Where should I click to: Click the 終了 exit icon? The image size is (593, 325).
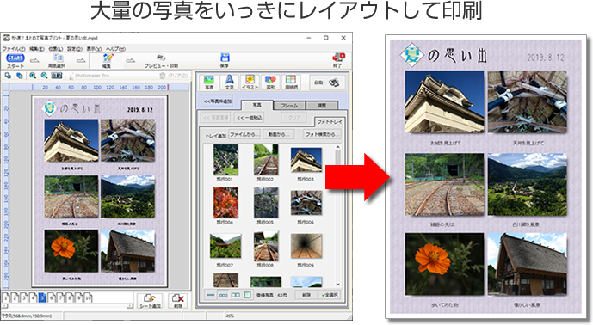338,60
